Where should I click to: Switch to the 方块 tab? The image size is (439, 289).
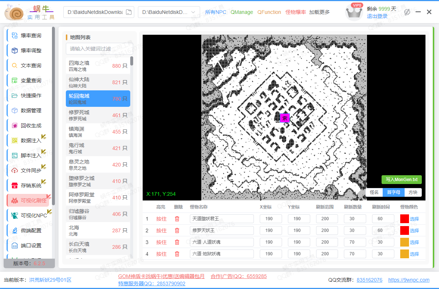(x=412, y=192)
